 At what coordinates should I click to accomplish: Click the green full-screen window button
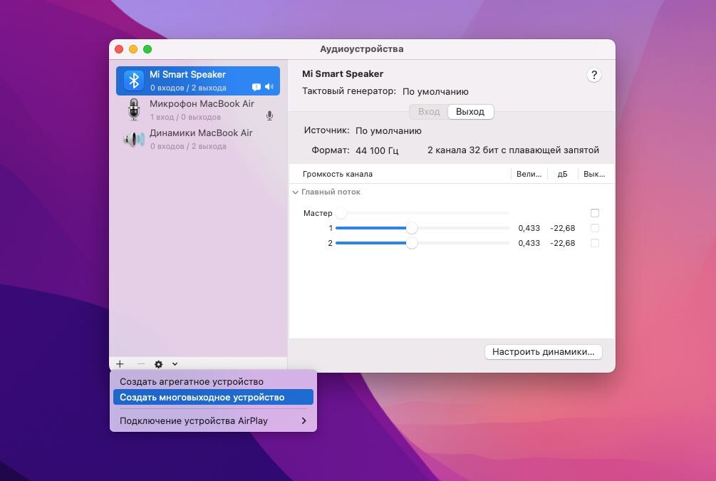147,49
